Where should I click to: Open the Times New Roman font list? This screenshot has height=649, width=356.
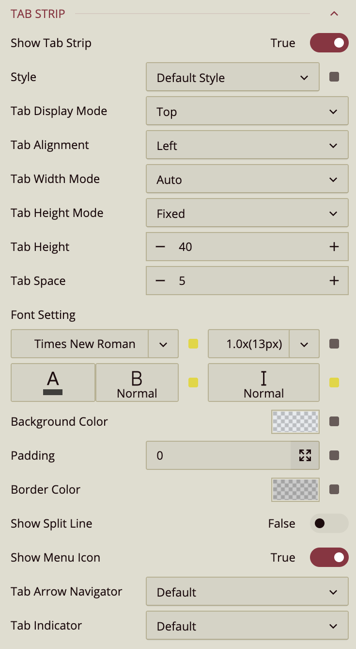tap(163, 344)
